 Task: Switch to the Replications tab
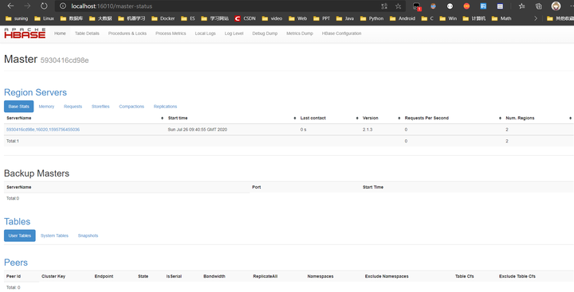point(165,107)
